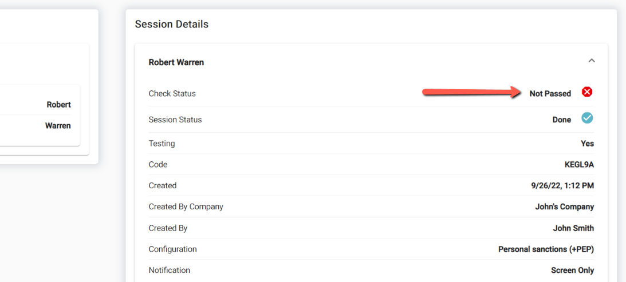Click the blue Done checkmark icon
The width and height of the screenshot is (626, 282).
[587, 118]
